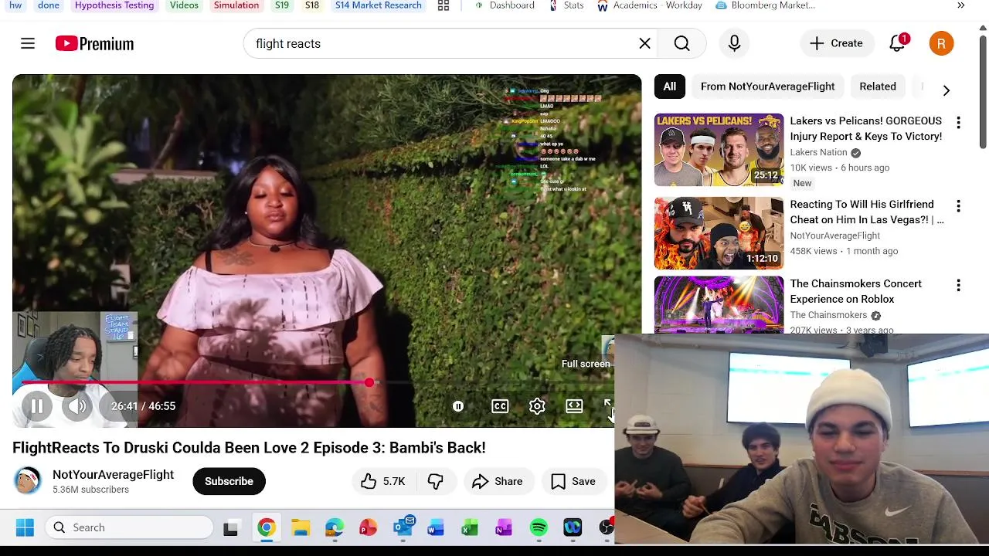
Task: Open the Stats bookmark
Action: [x=566, y=5]
